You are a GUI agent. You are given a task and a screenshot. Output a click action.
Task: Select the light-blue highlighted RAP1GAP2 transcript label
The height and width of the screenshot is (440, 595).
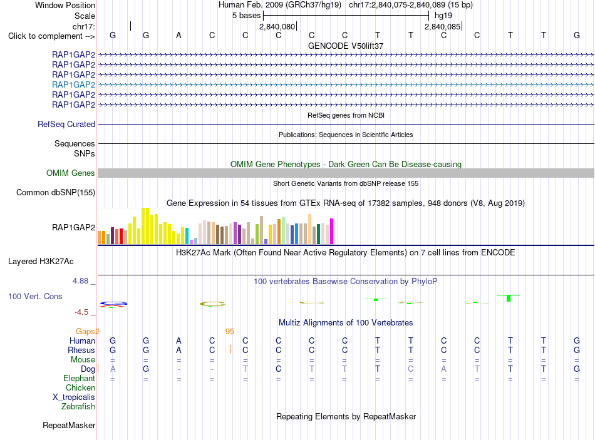pyautogui.click(x=74, y=84)
